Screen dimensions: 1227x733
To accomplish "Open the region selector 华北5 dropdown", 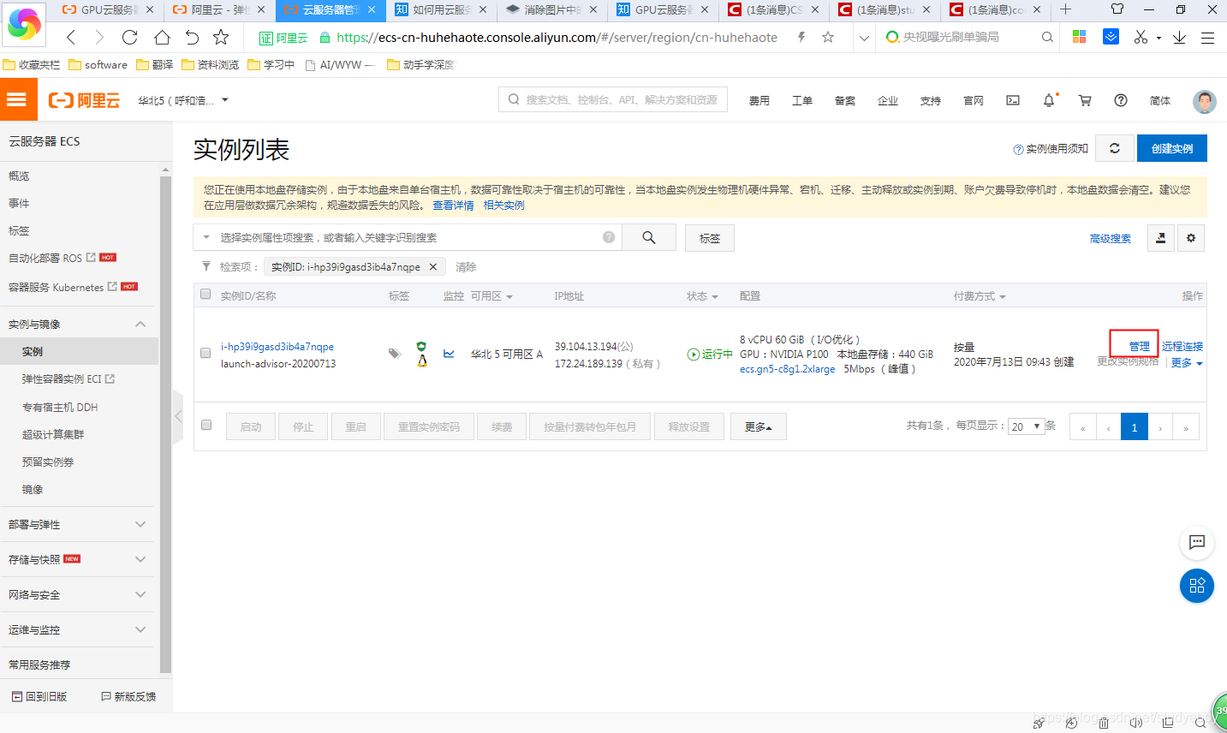I will [x=183, y=100].
